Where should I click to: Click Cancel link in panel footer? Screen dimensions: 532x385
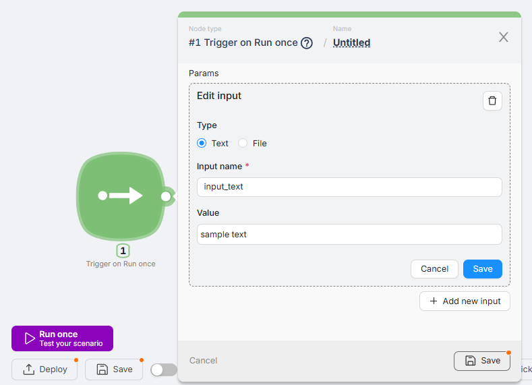203,361
